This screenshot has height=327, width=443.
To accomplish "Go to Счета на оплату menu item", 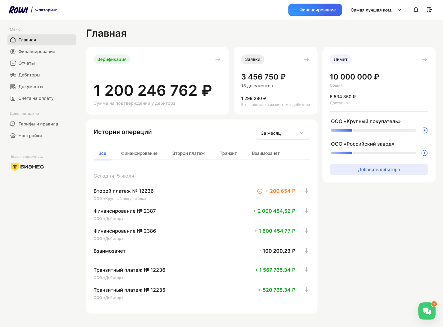I will tap(36, 98).
